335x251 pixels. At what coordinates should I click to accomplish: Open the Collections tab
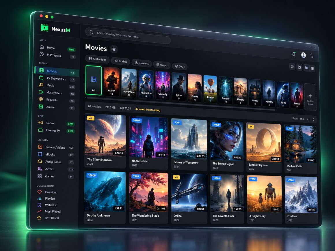coord(97,59)
